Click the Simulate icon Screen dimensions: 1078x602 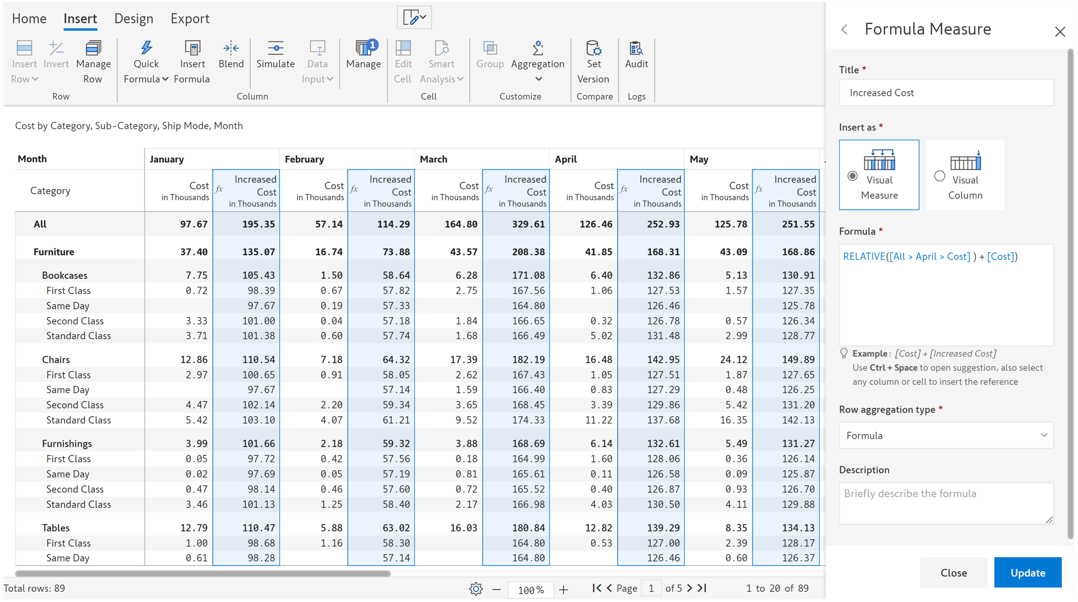[275, 49]
